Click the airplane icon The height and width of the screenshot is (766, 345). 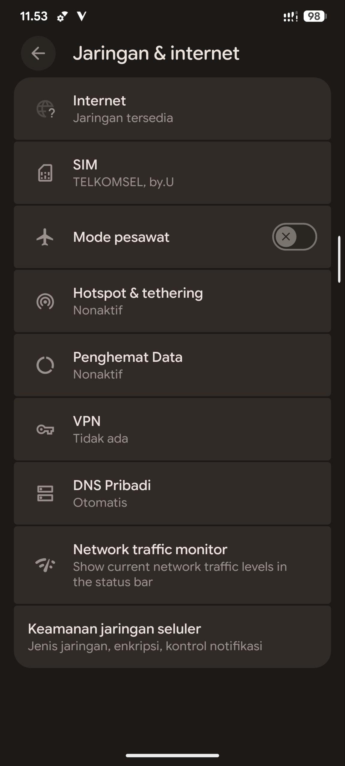tap(45, 237)
